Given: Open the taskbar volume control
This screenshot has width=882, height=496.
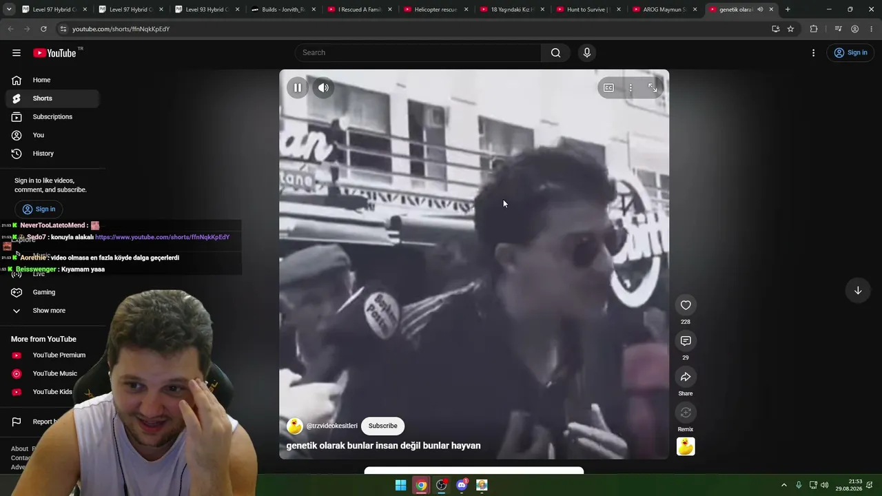Looking at the screenshot, I should point(825,485).
